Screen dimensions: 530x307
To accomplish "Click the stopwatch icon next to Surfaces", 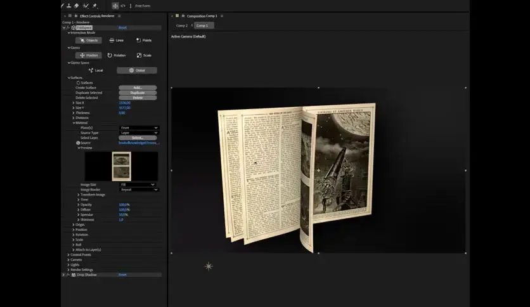I will click(x=78, y=82).
